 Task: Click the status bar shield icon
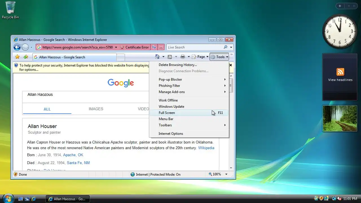[x=16, y=174]
